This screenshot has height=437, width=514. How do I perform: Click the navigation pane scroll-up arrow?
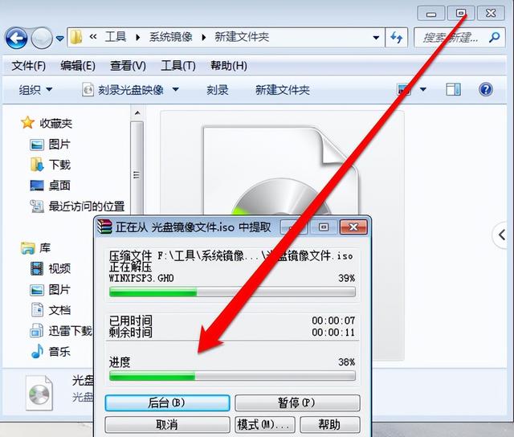coord(137,113)
